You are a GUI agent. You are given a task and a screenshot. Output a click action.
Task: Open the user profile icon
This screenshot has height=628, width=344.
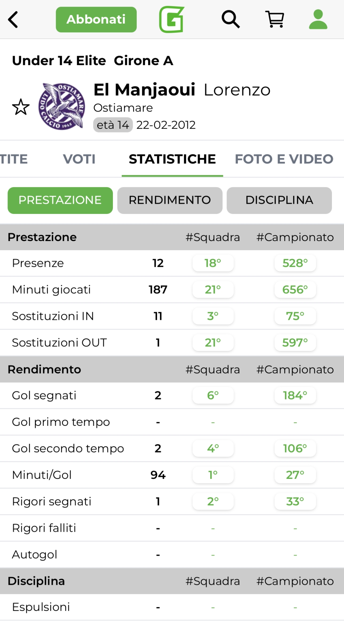click(x=318, y=19)
